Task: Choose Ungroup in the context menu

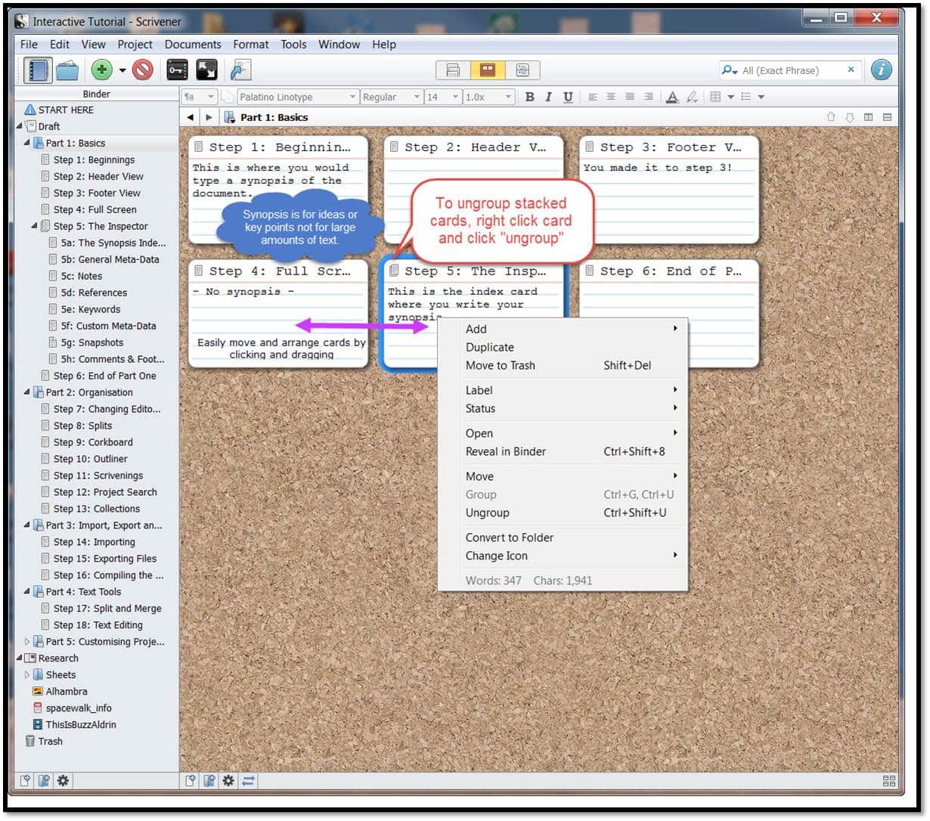Action: (x=563, y=513)
